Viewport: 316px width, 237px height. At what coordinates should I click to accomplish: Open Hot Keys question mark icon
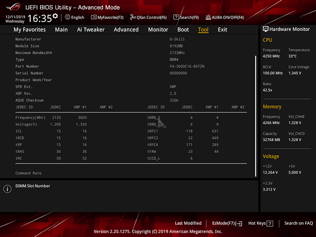[x=270, y=223]
